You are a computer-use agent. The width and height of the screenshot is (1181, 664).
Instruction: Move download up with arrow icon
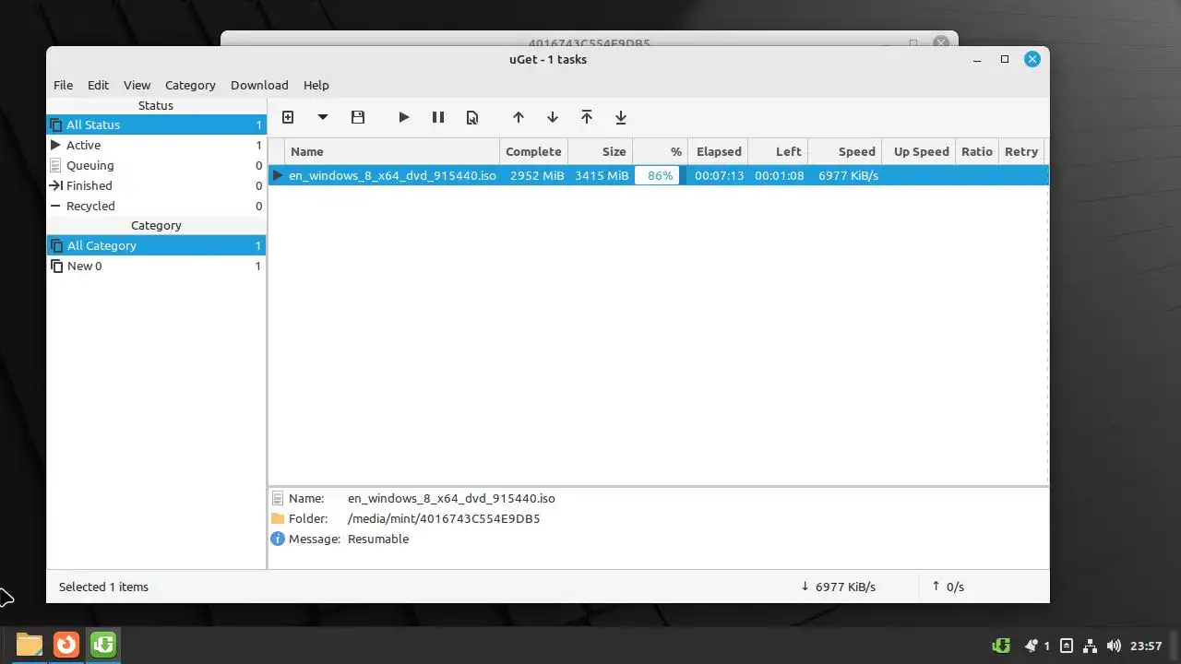[x=519, y=117]
